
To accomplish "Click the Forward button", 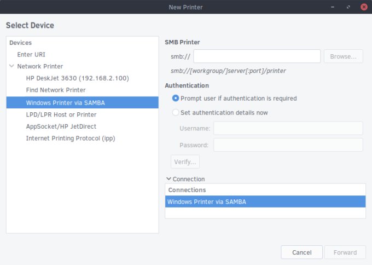I will tap(345, 252).
